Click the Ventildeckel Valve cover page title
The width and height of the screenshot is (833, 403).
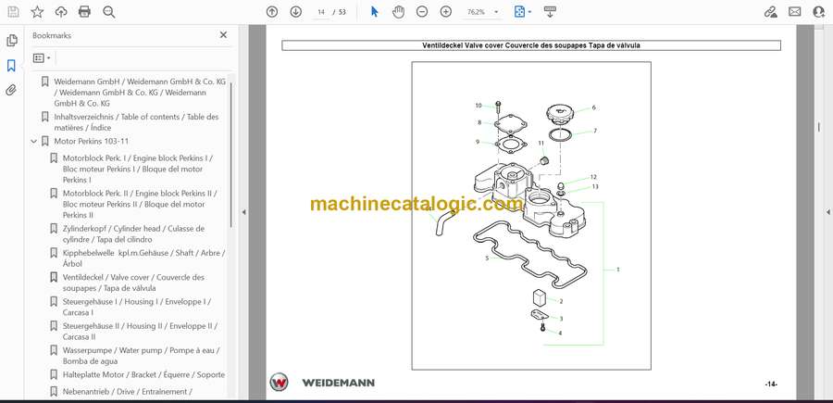pos(530,45)
